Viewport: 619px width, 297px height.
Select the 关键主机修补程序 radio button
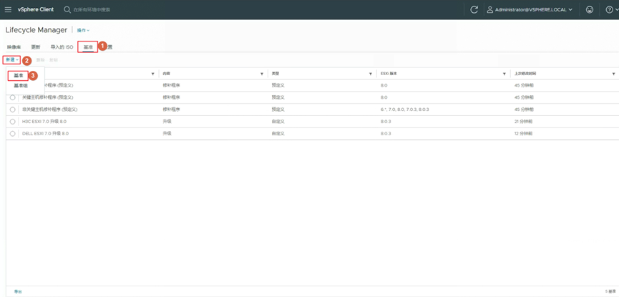pos(13,97)
